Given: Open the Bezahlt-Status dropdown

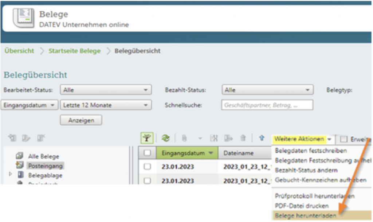Looking at the screenshot, I should (x=267, y=90).
